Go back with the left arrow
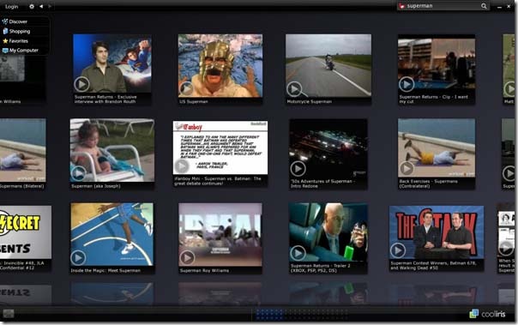 click(41, 6)
